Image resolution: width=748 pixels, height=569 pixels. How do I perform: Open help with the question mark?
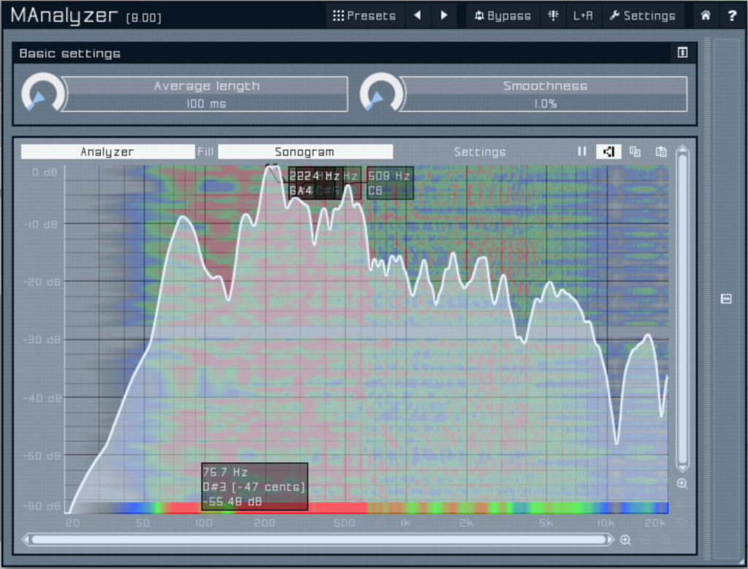pos(732,16)
